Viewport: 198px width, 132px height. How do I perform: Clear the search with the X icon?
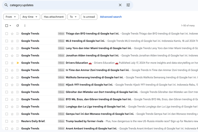click(x=120, y=5)
